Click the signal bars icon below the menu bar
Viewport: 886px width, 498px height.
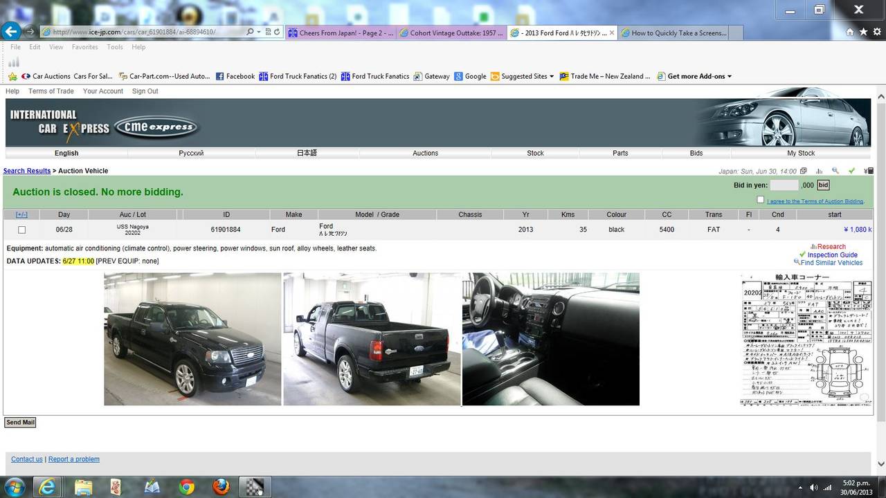coord(14,62)
